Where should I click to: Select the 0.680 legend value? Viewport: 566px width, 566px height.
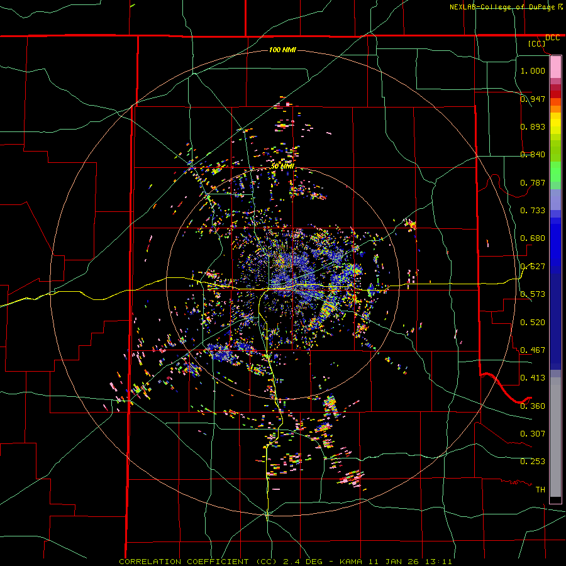(x=533, y=238)
